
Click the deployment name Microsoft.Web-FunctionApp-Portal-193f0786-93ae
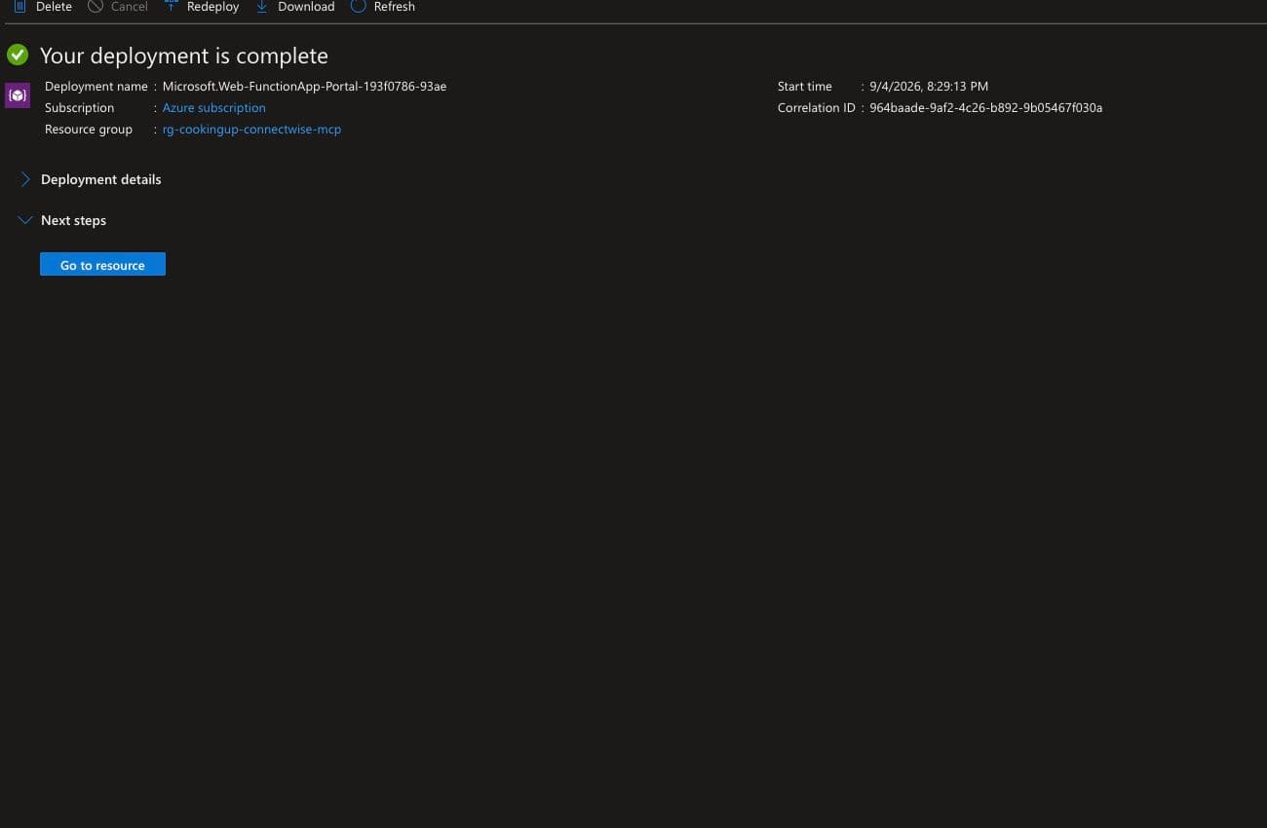tap(304, 87)
